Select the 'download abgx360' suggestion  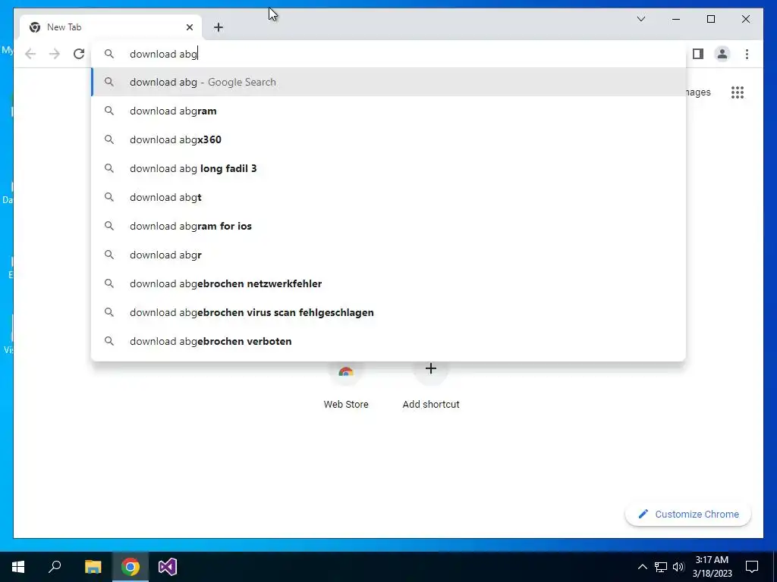389,139
